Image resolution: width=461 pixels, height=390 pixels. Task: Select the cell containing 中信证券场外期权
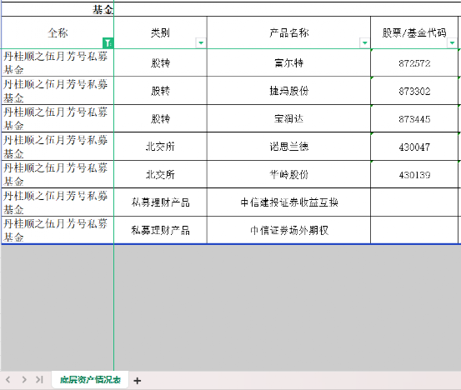point(288,230)
